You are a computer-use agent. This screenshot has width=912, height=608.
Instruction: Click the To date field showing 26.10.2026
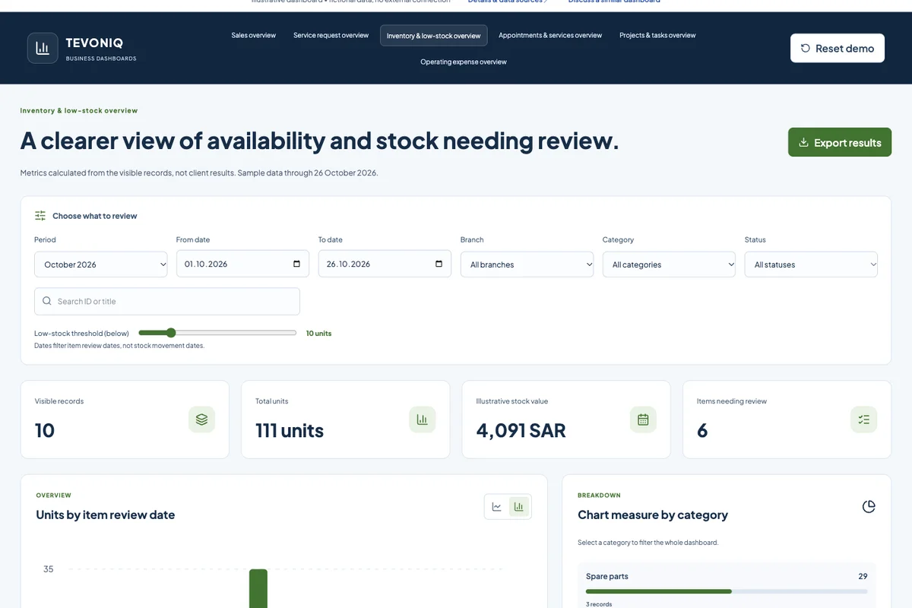[385, 264]
